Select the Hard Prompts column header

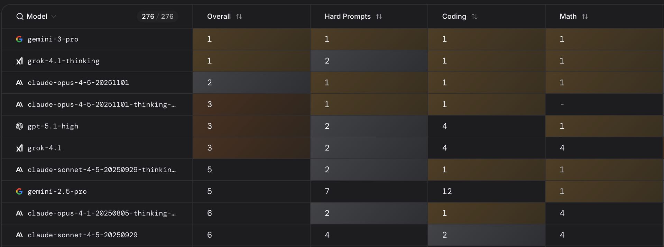[x=347, y=17]
